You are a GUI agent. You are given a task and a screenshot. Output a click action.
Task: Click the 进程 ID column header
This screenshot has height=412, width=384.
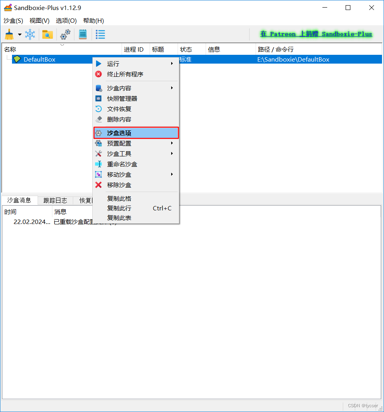pos(135,49)
